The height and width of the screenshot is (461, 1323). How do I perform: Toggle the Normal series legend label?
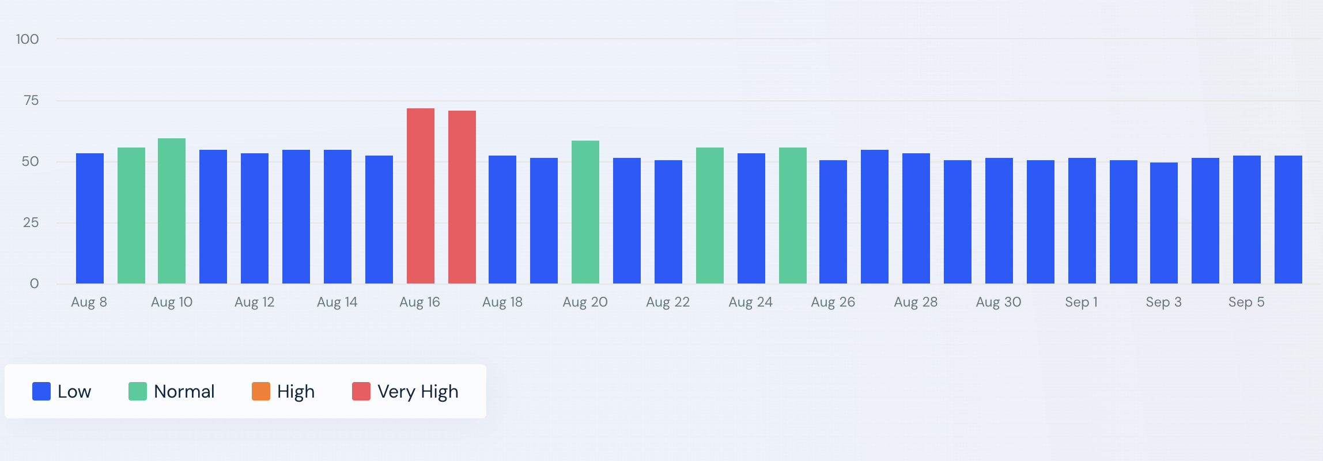184,391
